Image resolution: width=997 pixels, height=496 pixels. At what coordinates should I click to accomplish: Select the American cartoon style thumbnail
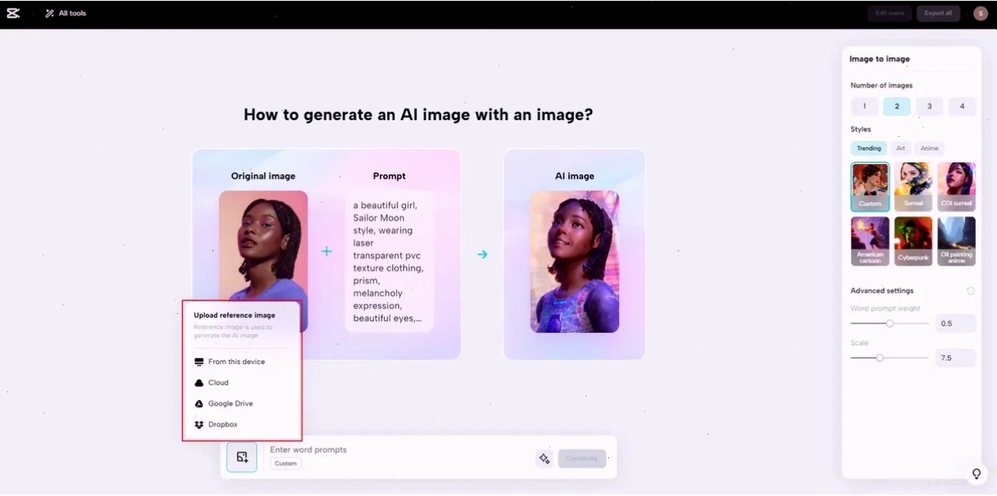[870, 241]
